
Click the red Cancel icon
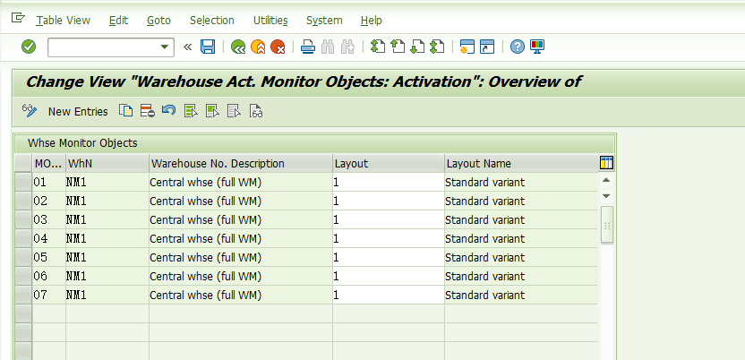(278, 47)
